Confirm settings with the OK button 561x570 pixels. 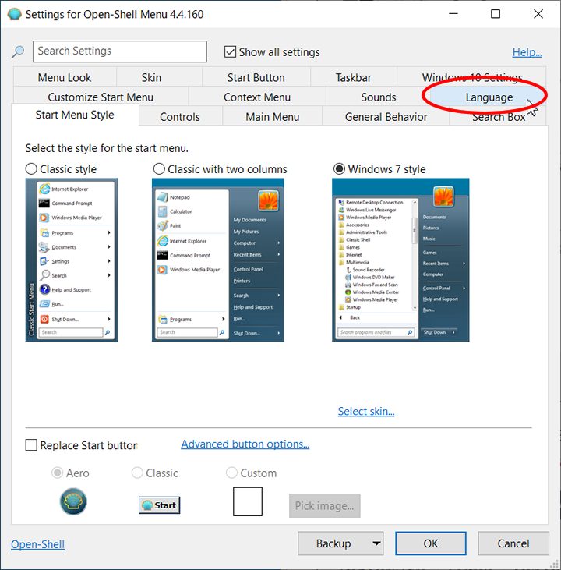tap(431, 543)
